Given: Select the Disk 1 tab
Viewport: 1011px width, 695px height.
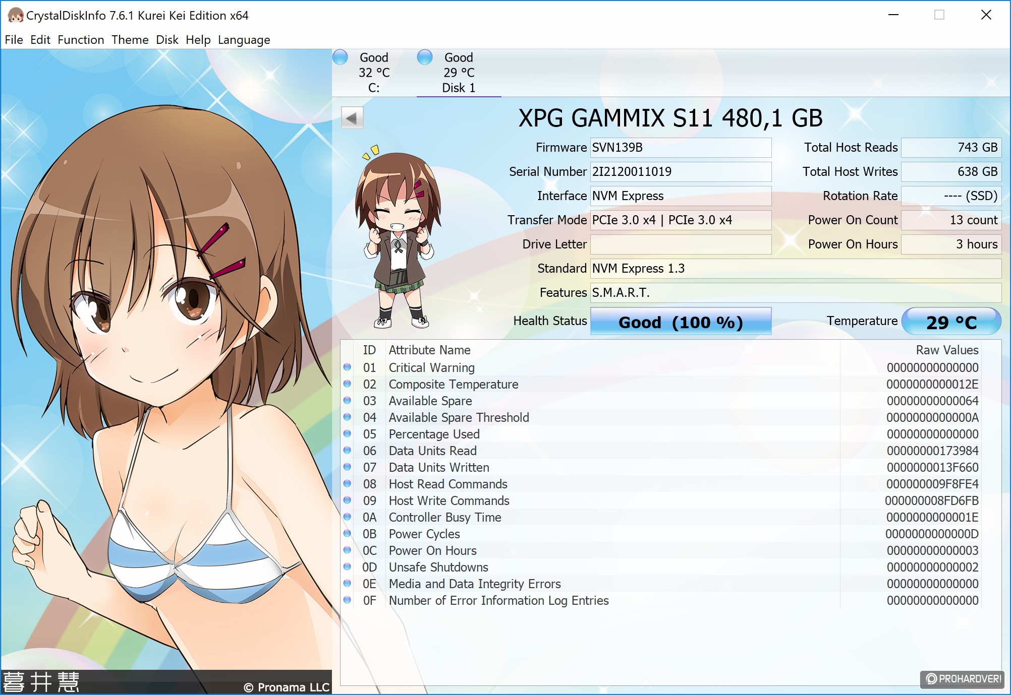Looking at the screenshot, I should pyautogui.click(x=459, y=73).
